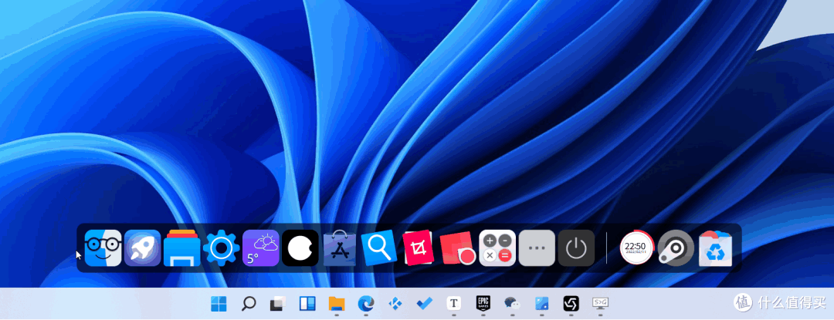This screenshot has width=834, height=320.
Task: Launch the rocket Launchpad icon in dock
Action: pos(143,248)
